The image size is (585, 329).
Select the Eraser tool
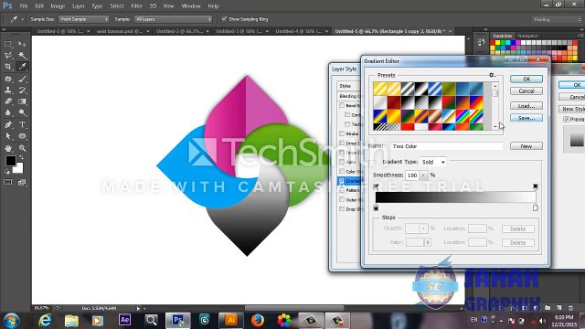8,101
